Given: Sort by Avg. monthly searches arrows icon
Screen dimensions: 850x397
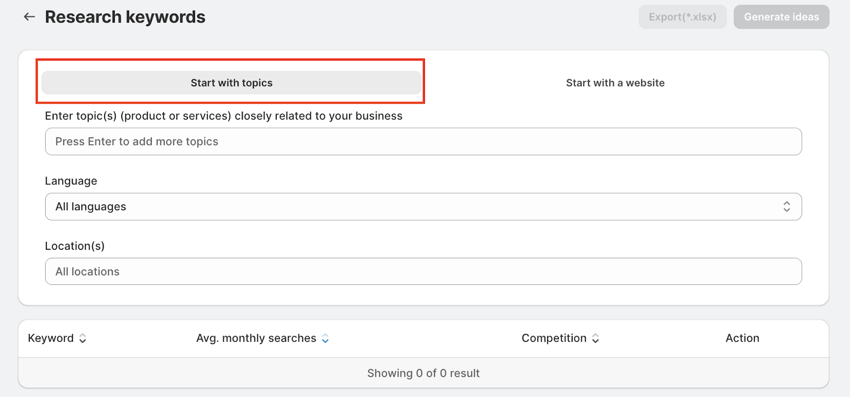Looking at the screenshot, I should [x=325, y=339].
